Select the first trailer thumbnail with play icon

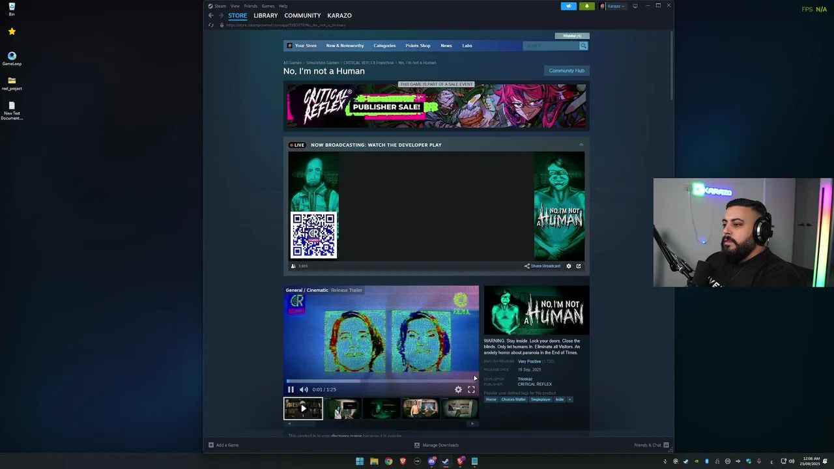[x=303, y=408]
